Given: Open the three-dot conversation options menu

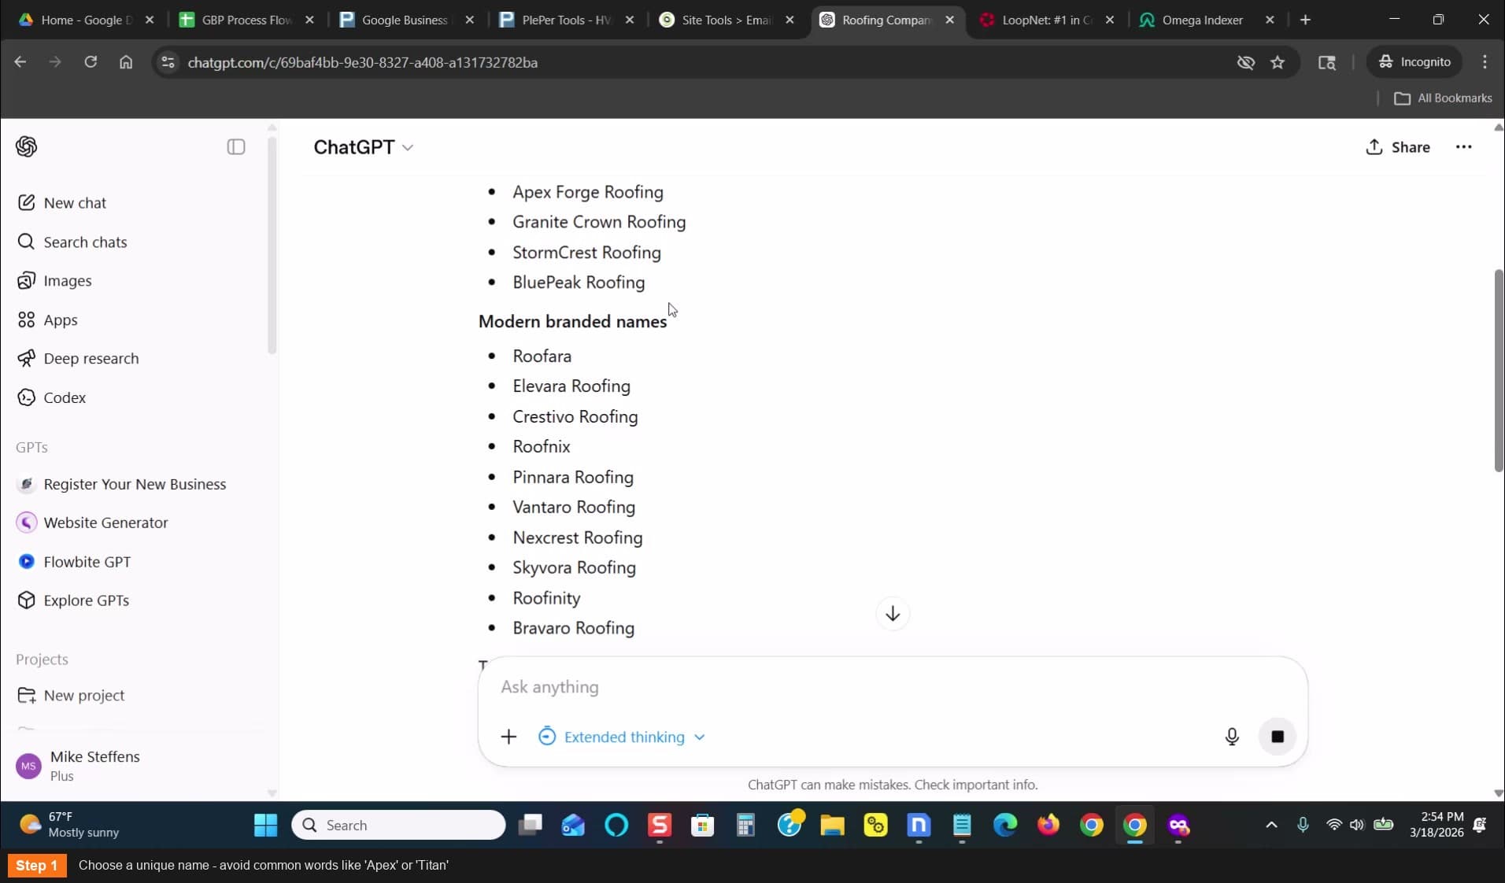Looking at the screenshot, I should coord(1464,147).
